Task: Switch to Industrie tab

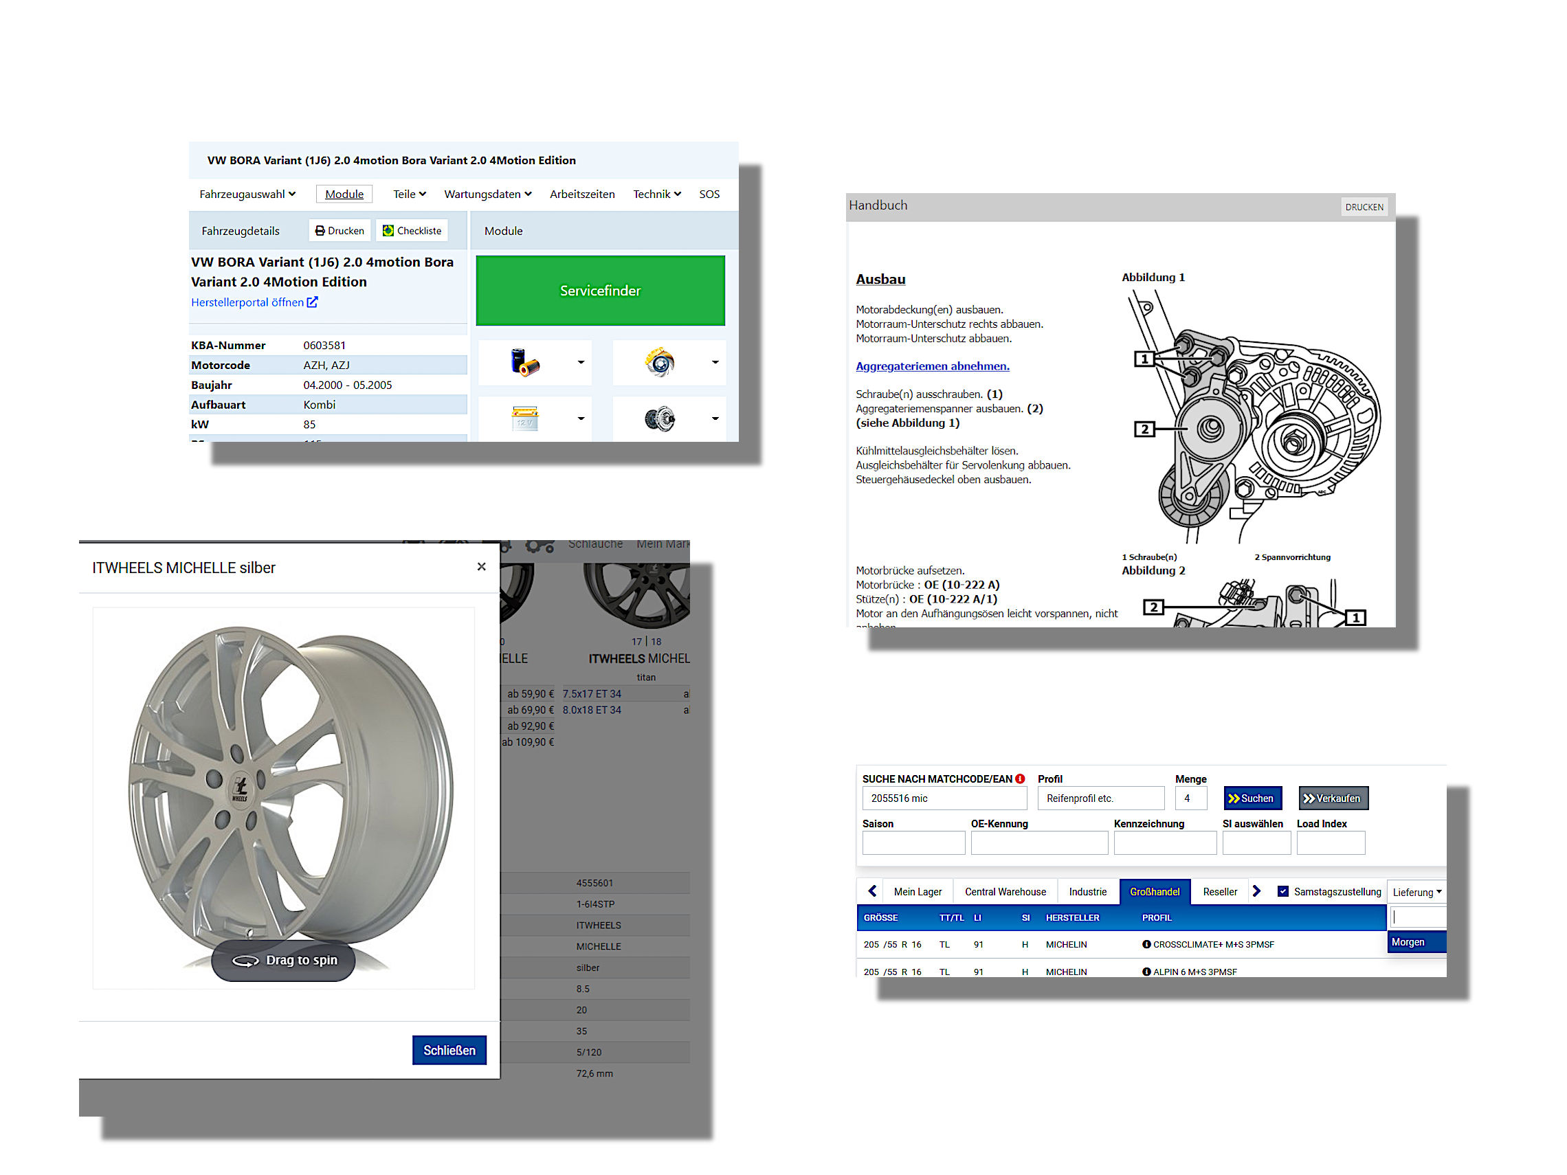Action: coord(1088,893)
